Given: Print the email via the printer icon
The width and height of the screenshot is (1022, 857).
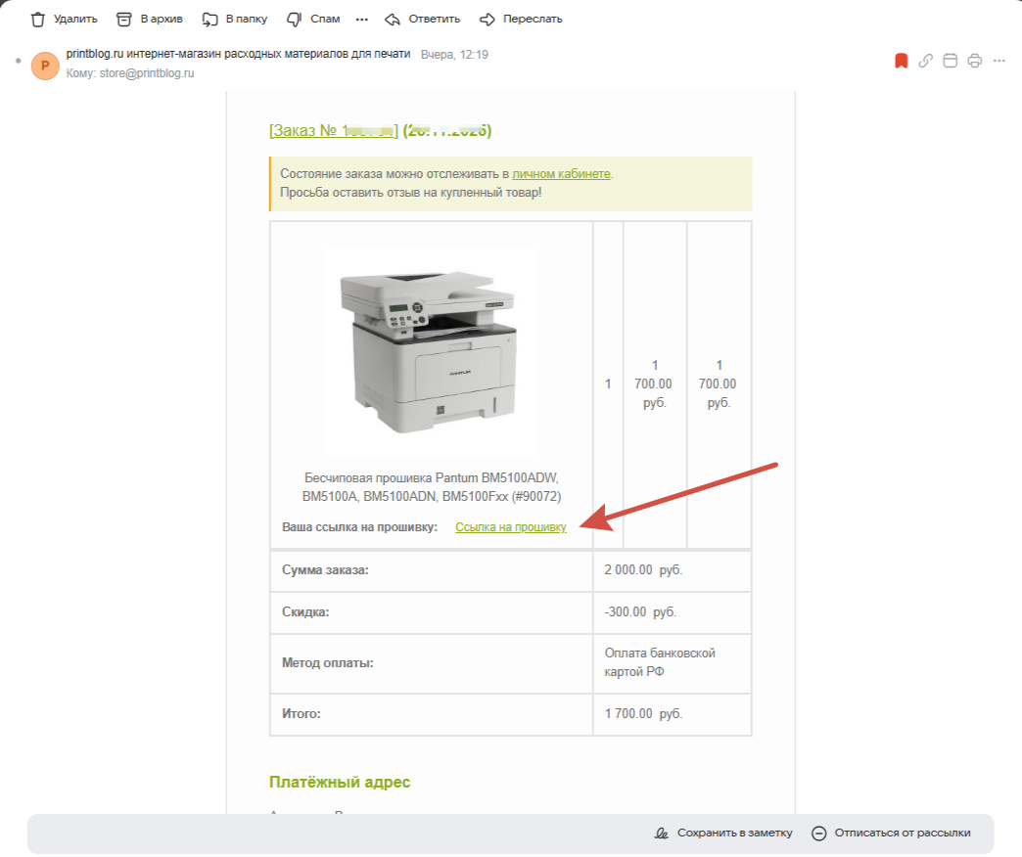Looking at the screenshot, I should pos(974,61).
